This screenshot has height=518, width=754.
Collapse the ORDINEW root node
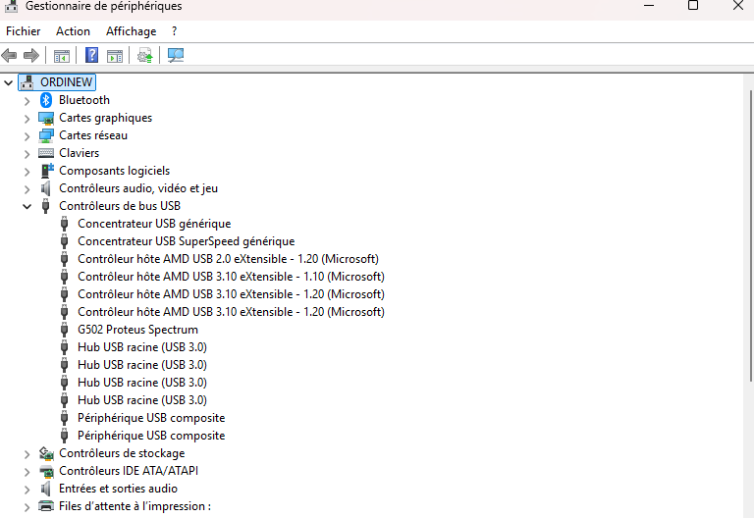coord(8,82)
